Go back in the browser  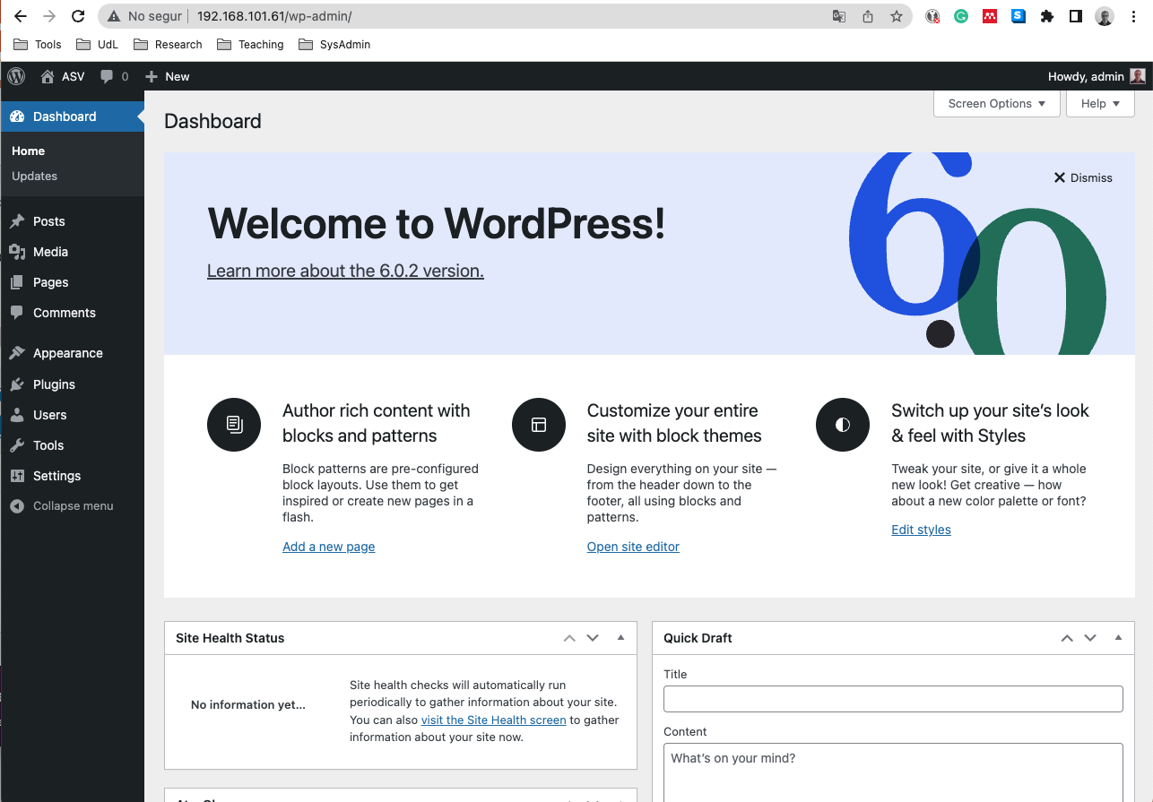(20, 16)
